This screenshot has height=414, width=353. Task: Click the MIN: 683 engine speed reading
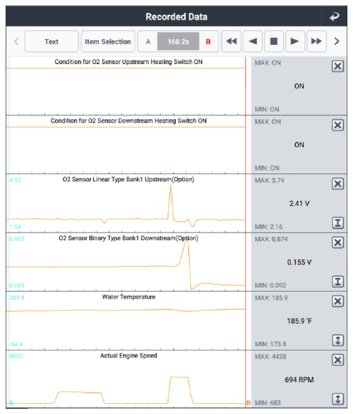coord(268,403)
